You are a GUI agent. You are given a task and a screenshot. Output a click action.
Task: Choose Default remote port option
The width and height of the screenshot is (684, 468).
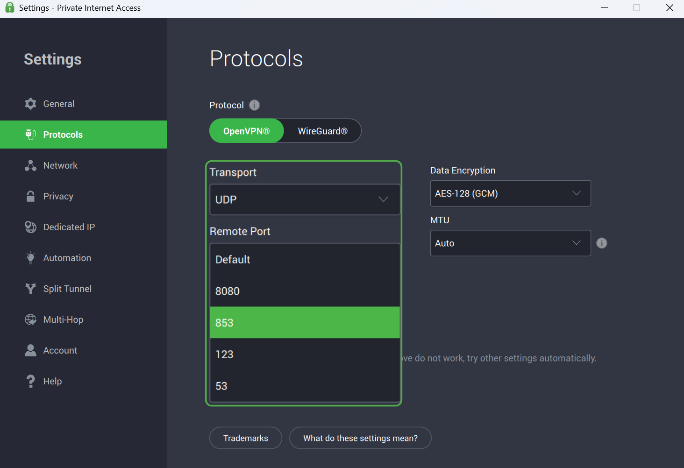click(x=305, y=259)
